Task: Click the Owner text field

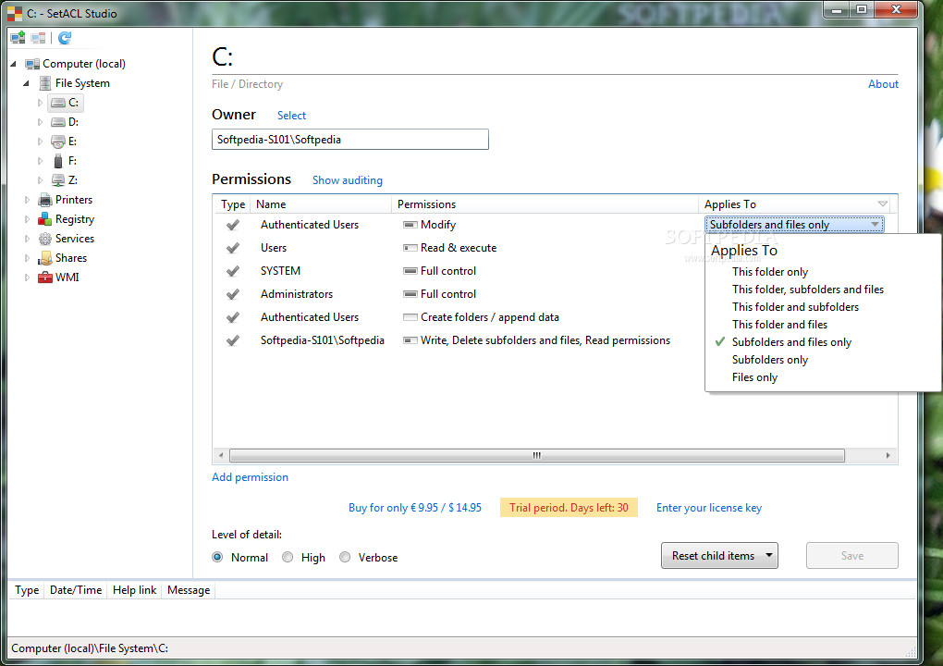Action: [350, 140]
